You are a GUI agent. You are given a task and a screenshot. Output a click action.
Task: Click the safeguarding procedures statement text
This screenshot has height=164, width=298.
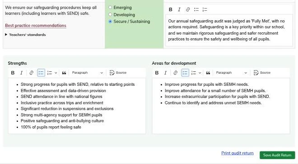coord(51,10)
